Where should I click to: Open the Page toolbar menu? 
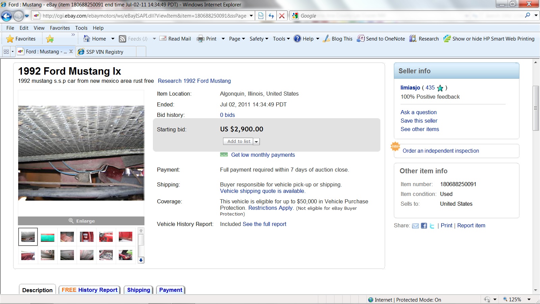[x=237, y=39]
